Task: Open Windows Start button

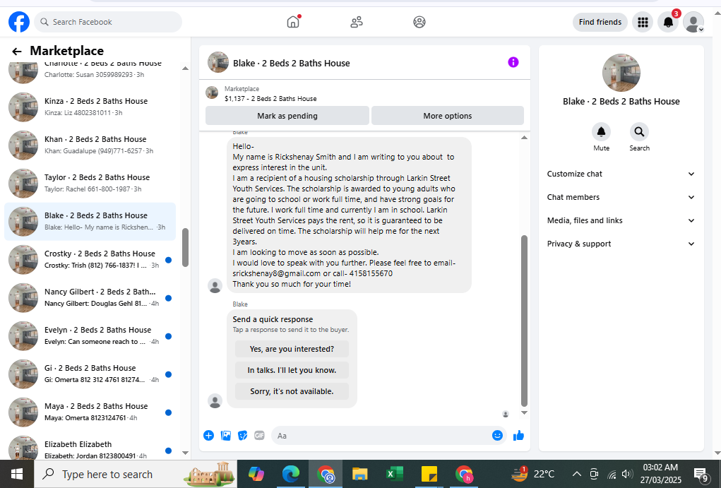Action: (16, 474)
